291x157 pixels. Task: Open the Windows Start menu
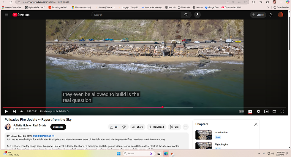[x=118, y=153]
